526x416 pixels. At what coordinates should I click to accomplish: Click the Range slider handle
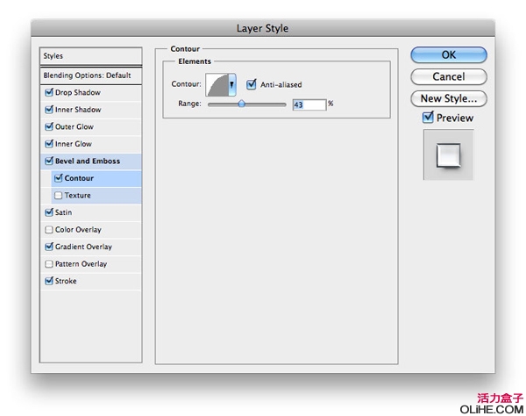coord(242,104)
